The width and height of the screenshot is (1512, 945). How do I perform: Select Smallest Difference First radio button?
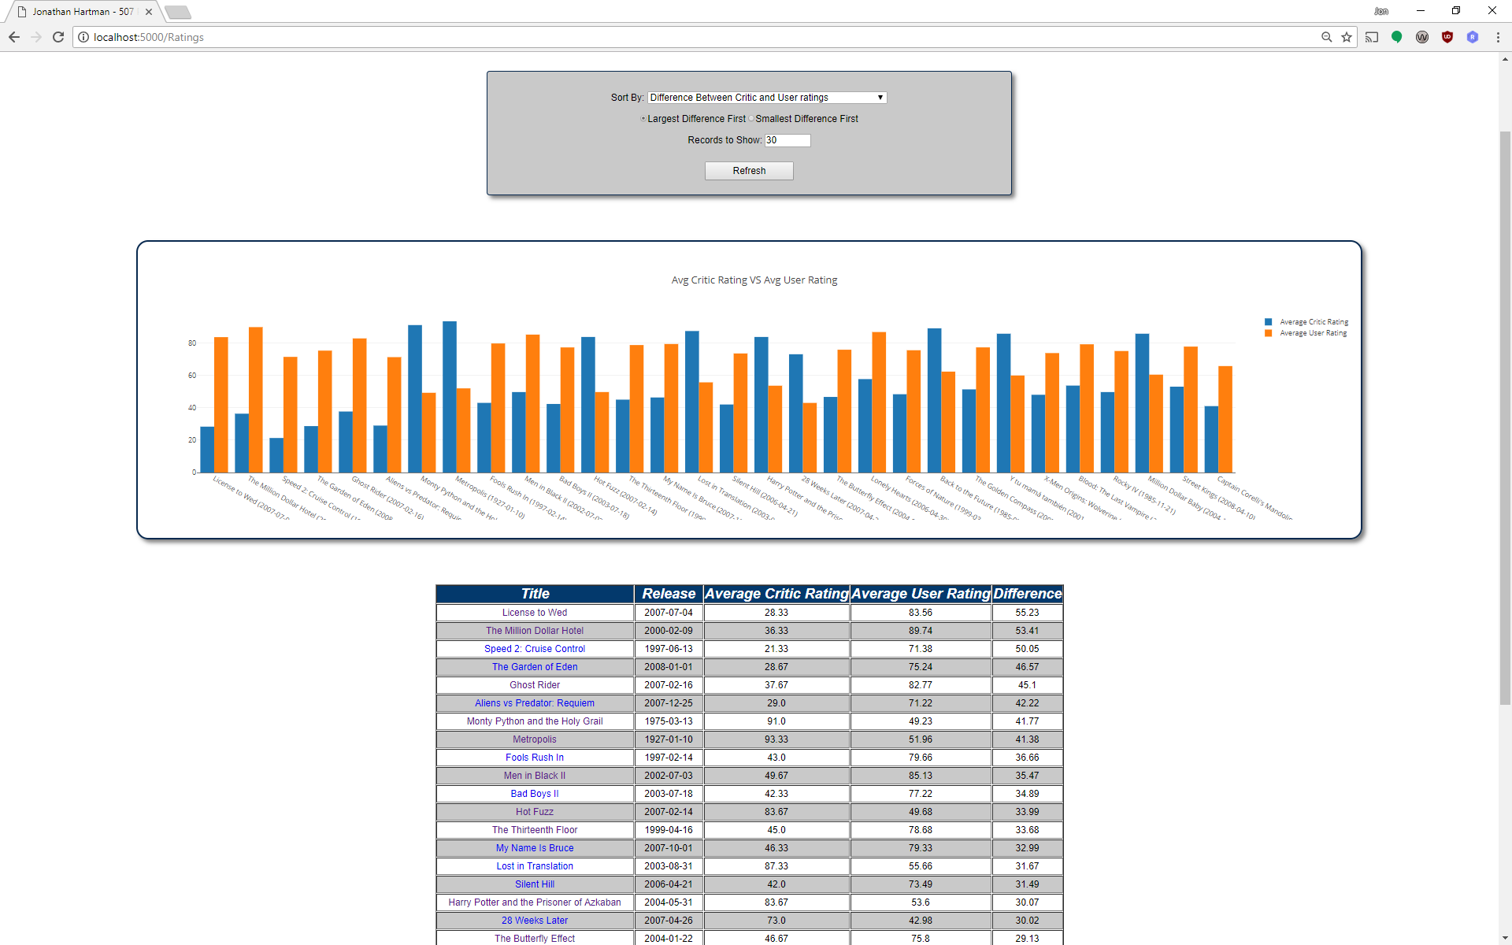click(751, 119)
